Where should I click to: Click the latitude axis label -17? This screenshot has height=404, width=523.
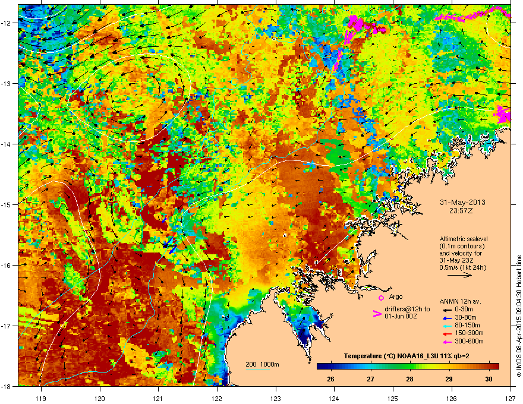coord(6,326)
